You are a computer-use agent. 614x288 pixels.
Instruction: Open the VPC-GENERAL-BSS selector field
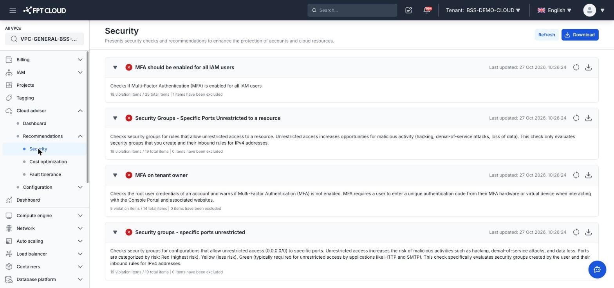(x=45, y=39)
